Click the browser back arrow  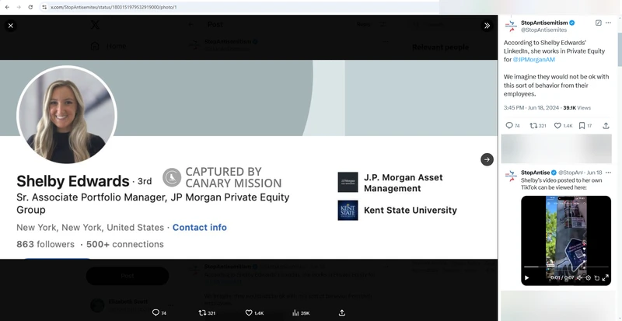[x=7, y=7]
